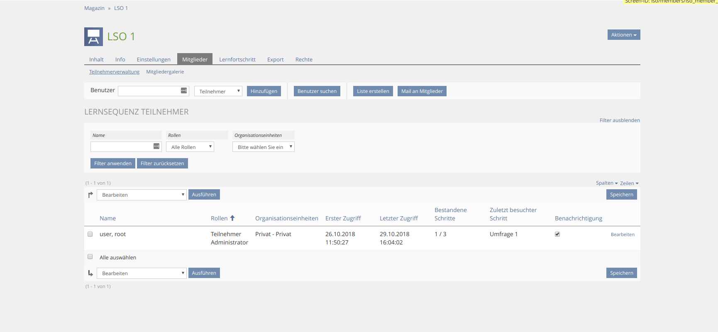Click the top multi-action arrow icon

pyautogui.click(x=90, y=195)
